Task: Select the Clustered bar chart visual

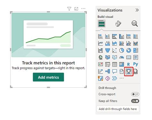Action: tap(114, 37)
